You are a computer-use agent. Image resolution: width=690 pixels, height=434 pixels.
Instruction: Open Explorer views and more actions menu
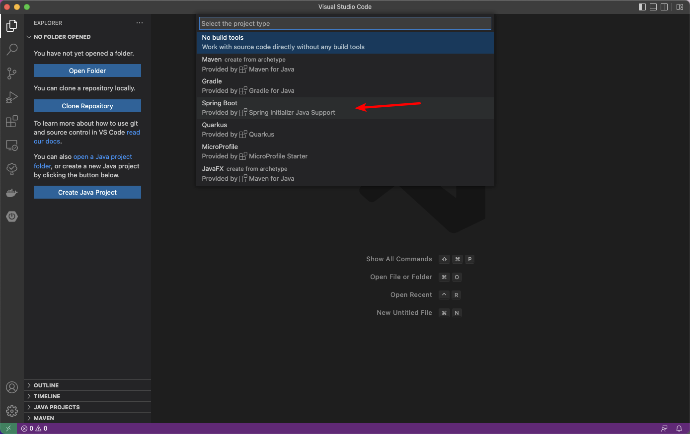(140, 23)
